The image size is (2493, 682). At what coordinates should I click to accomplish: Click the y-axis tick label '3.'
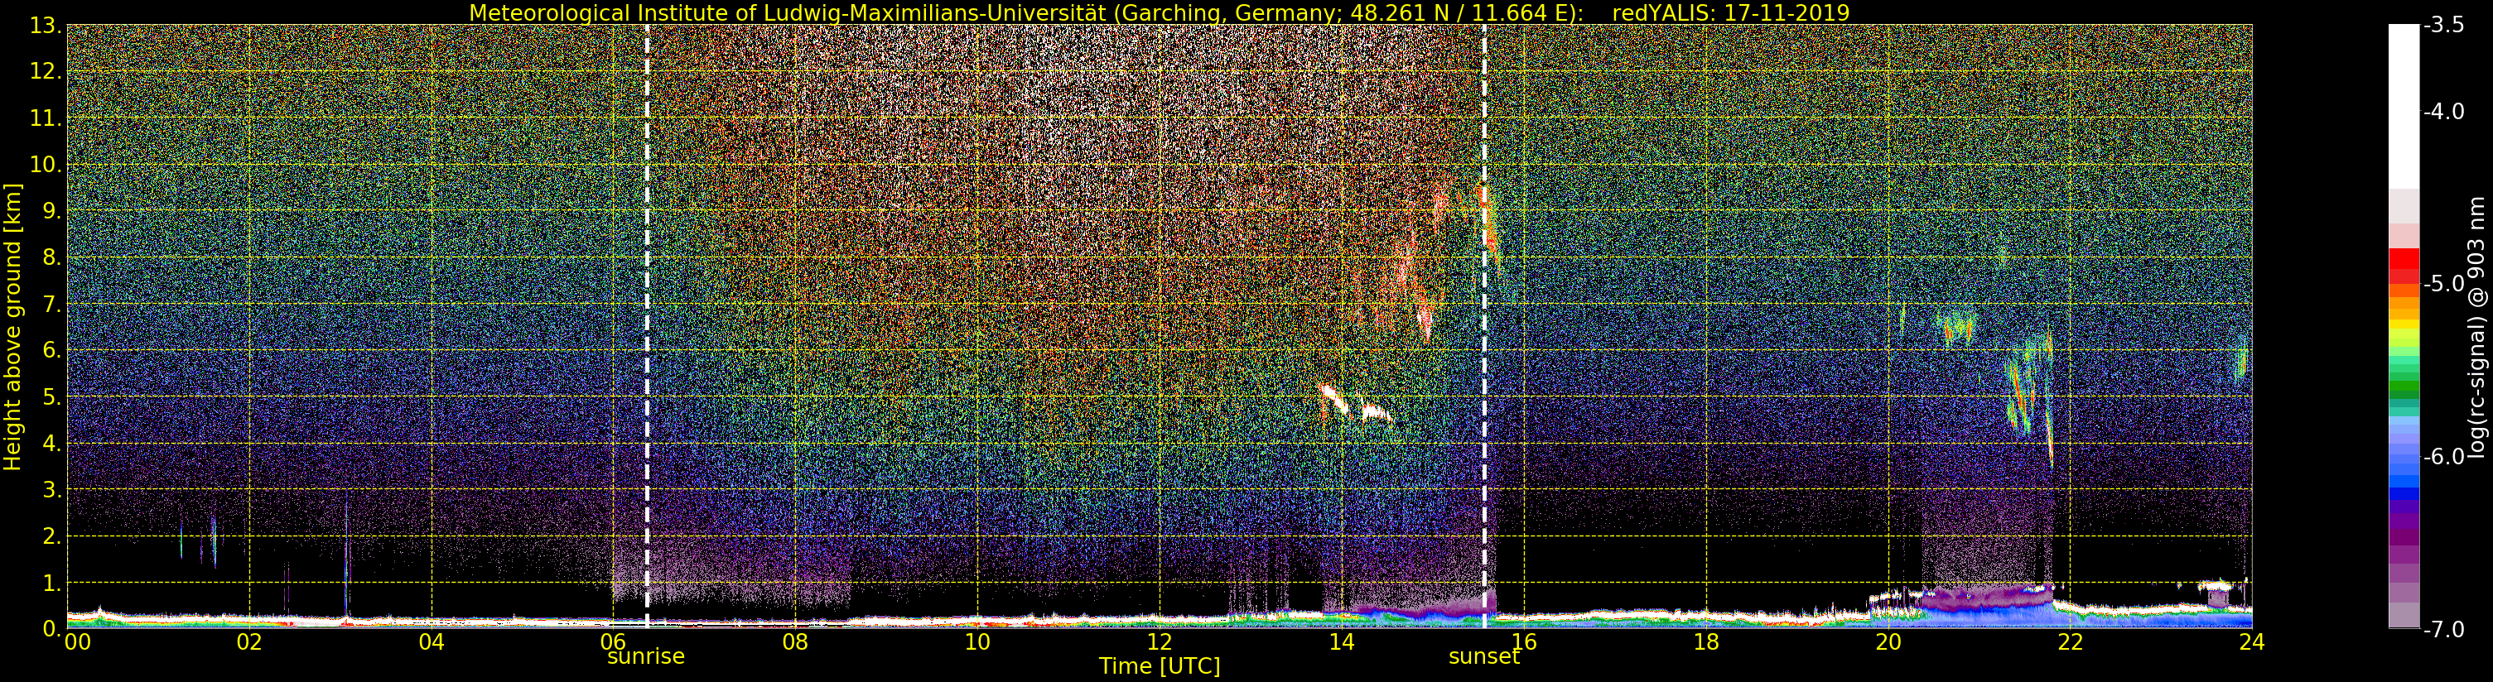point(52,491)
